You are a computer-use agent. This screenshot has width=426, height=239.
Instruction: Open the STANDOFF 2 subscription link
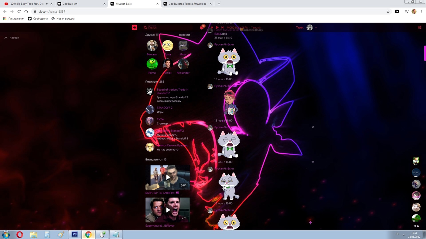tap(164, 108)
